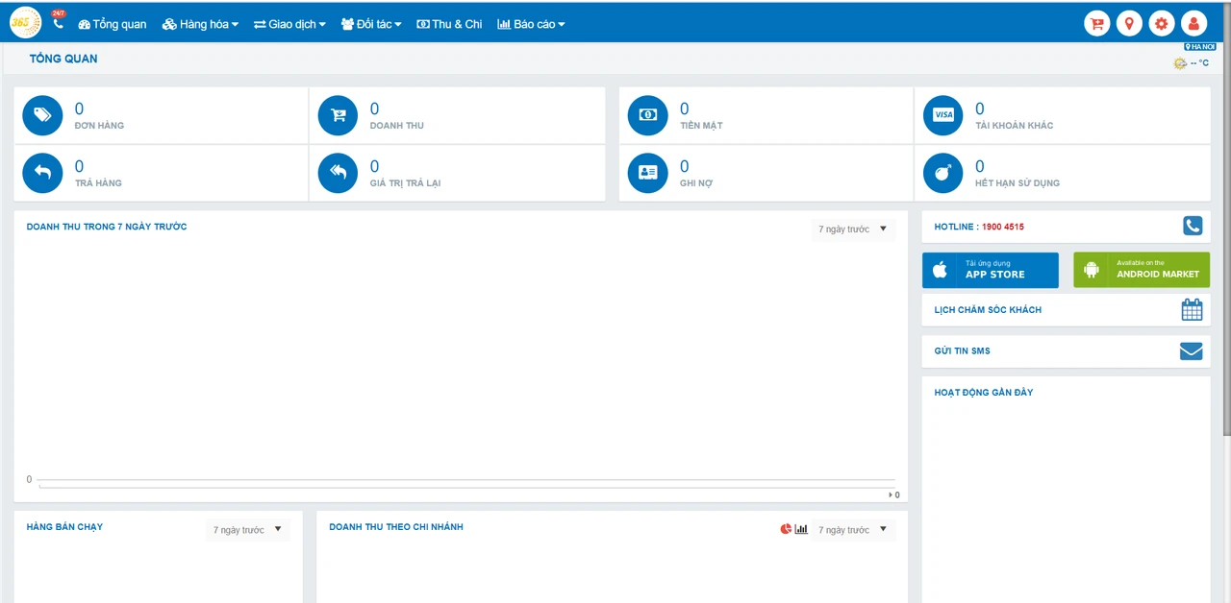This screenshot has height=603, width=1231.
Task: Click the GHI NỢ stat label
Action: tap(696, 183)
